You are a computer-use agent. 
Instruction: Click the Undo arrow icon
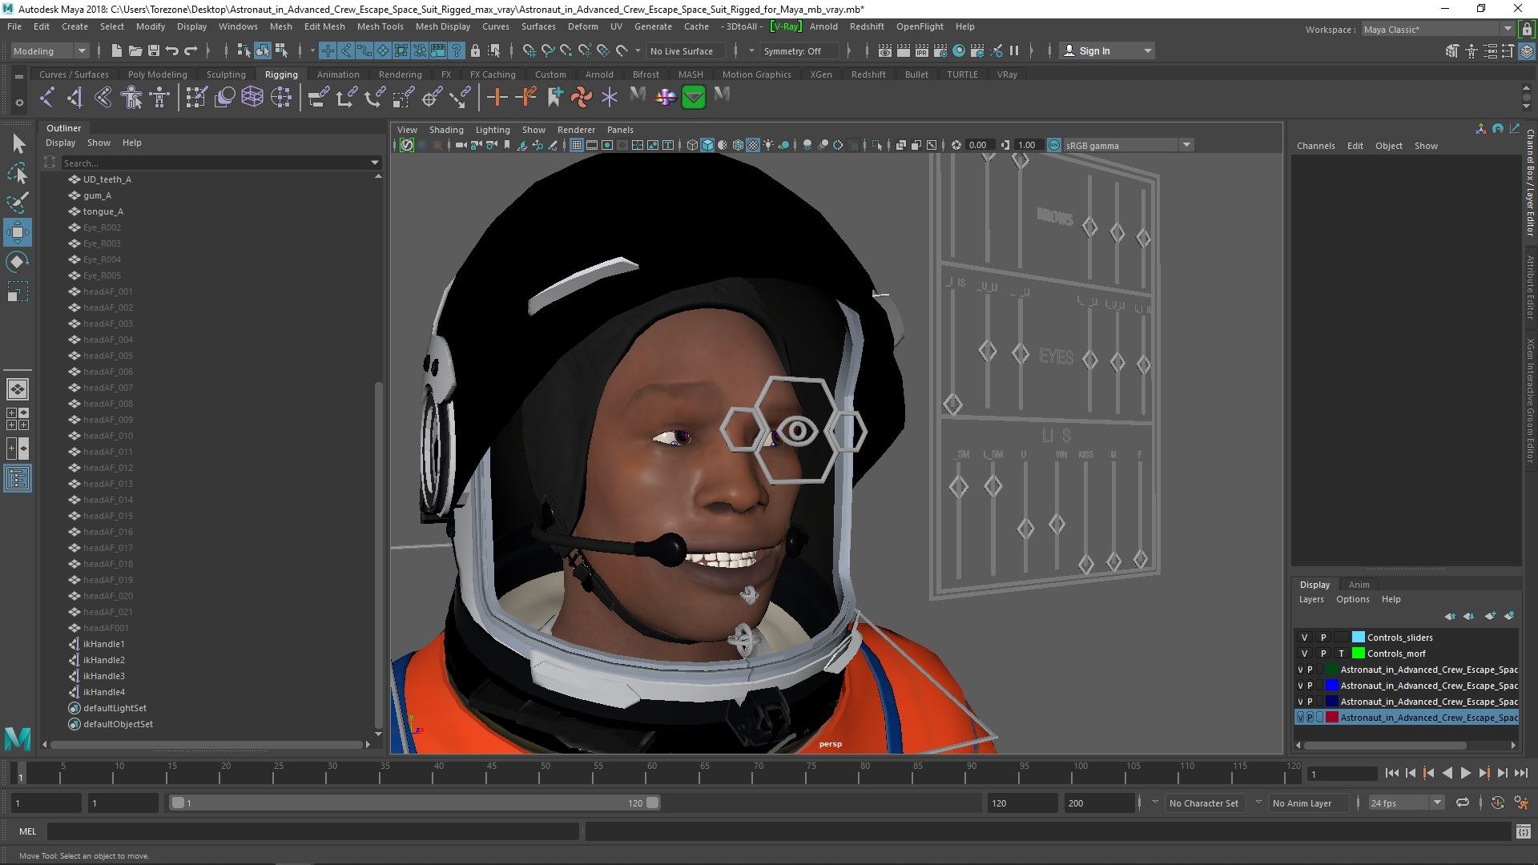pos(172,50)
